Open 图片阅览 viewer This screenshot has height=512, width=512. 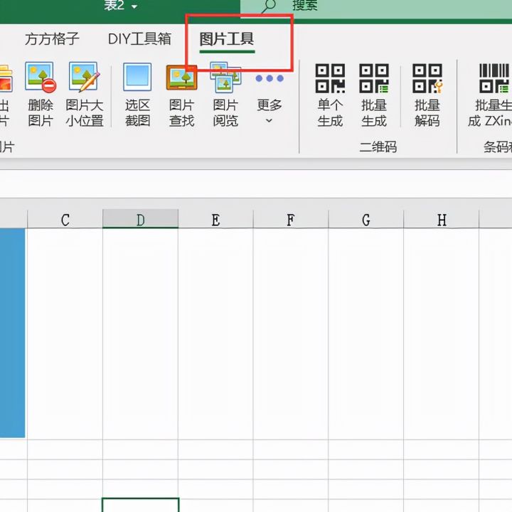pyautogui.click(x=225, y=95)
